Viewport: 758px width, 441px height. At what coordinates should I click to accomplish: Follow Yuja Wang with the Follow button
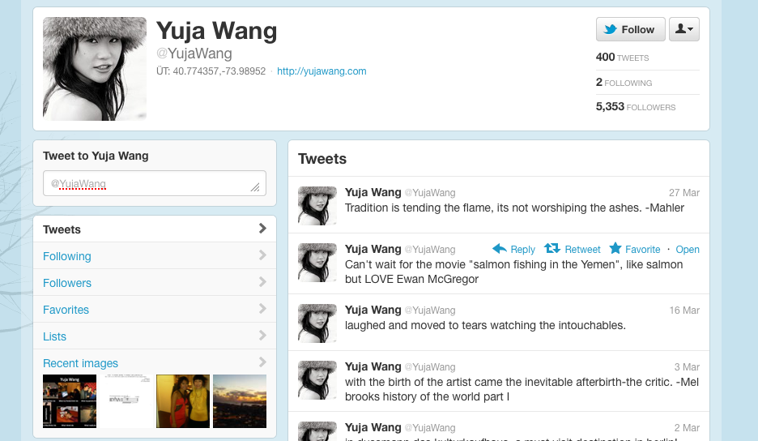630,29
